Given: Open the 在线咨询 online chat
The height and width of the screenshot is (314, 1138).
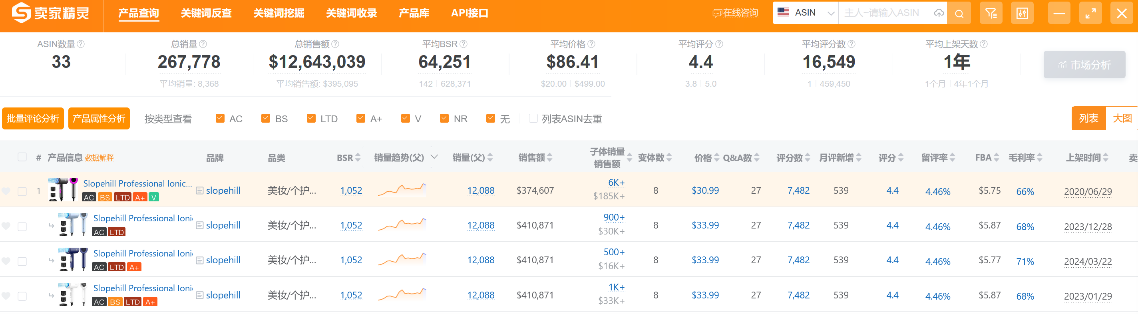Looking at the screenshot, I should point(735,13).
